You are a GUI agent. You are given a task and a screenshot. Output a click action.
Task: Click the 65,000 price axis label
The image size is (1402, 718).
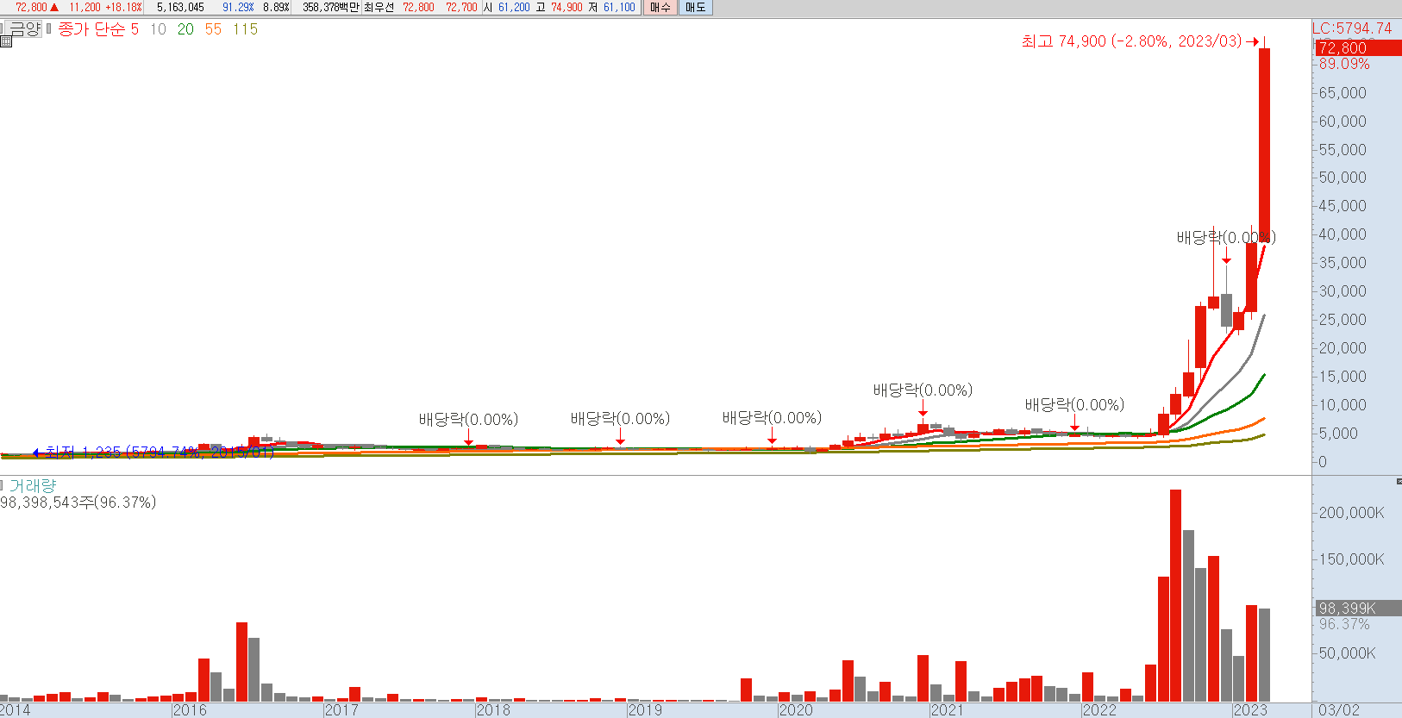1343,93
